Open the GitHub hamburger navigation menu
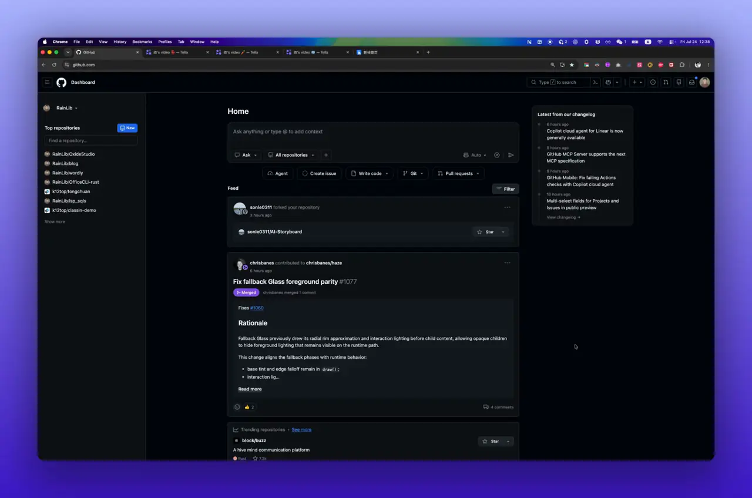This screenshot has width=752, height=498. [47, 82]
